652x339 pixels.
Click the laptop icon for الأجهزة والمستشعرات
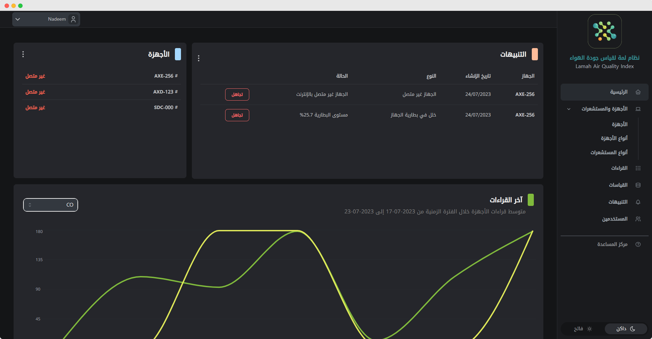[638, 109]
